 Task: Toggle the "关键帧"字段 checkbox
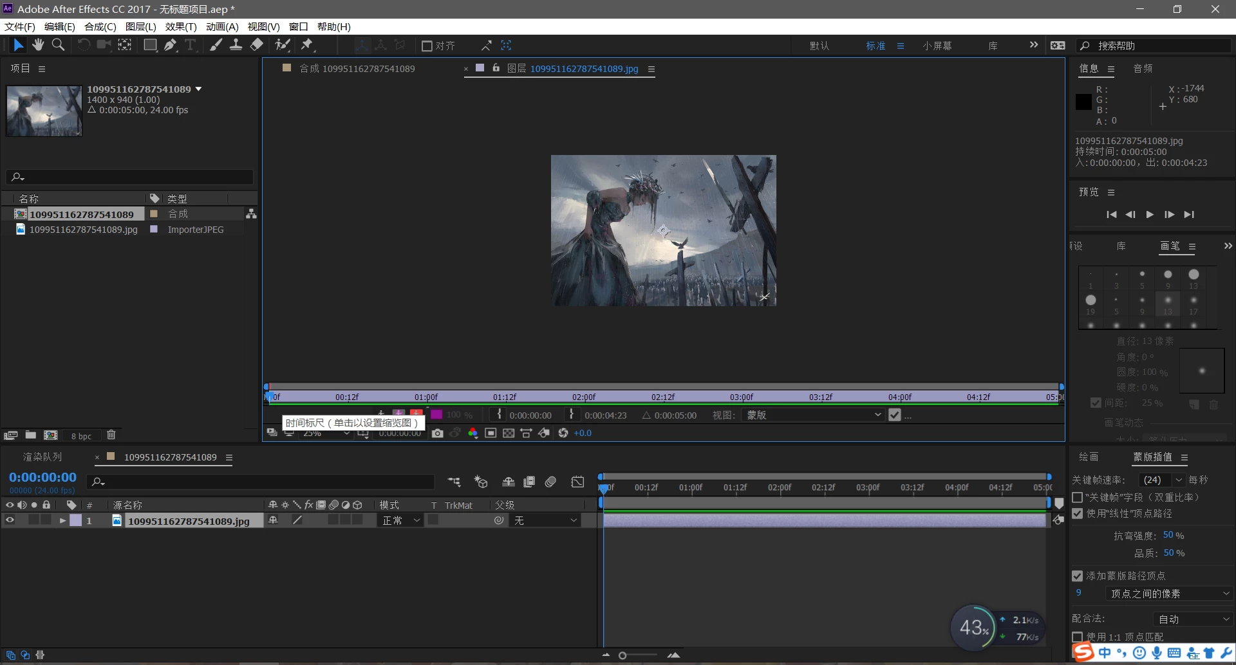(x=1077, y=497)
